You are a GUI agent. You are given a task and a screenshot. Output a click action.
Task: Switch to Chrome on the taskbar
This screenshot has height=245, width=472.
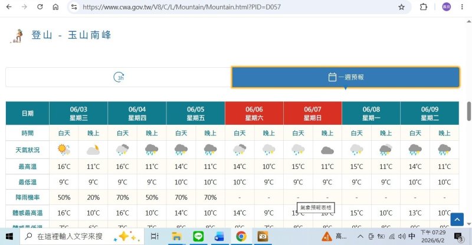(241, 237)
